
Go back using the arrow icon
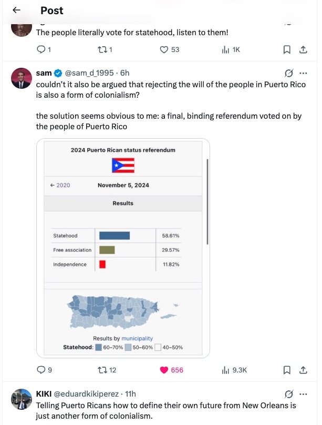[x=16, y=11]
